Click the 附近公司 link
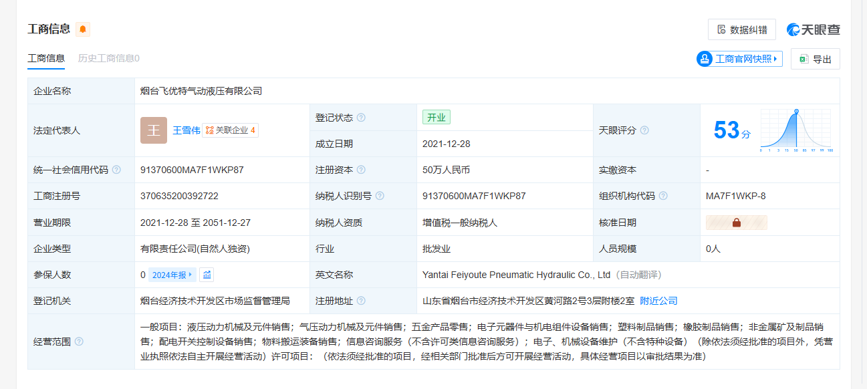Screen dimensions: 867x389 pyautogui.click(x=658, y=301)
